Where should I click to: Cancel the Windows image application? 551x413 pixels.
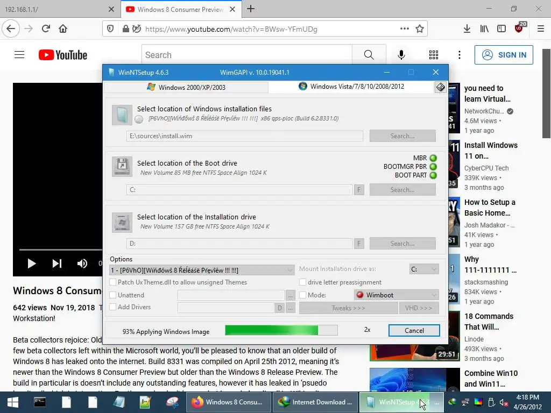point(414,331)
